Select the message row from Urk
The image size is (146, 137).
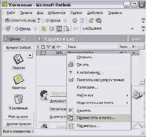click(88, 53)
